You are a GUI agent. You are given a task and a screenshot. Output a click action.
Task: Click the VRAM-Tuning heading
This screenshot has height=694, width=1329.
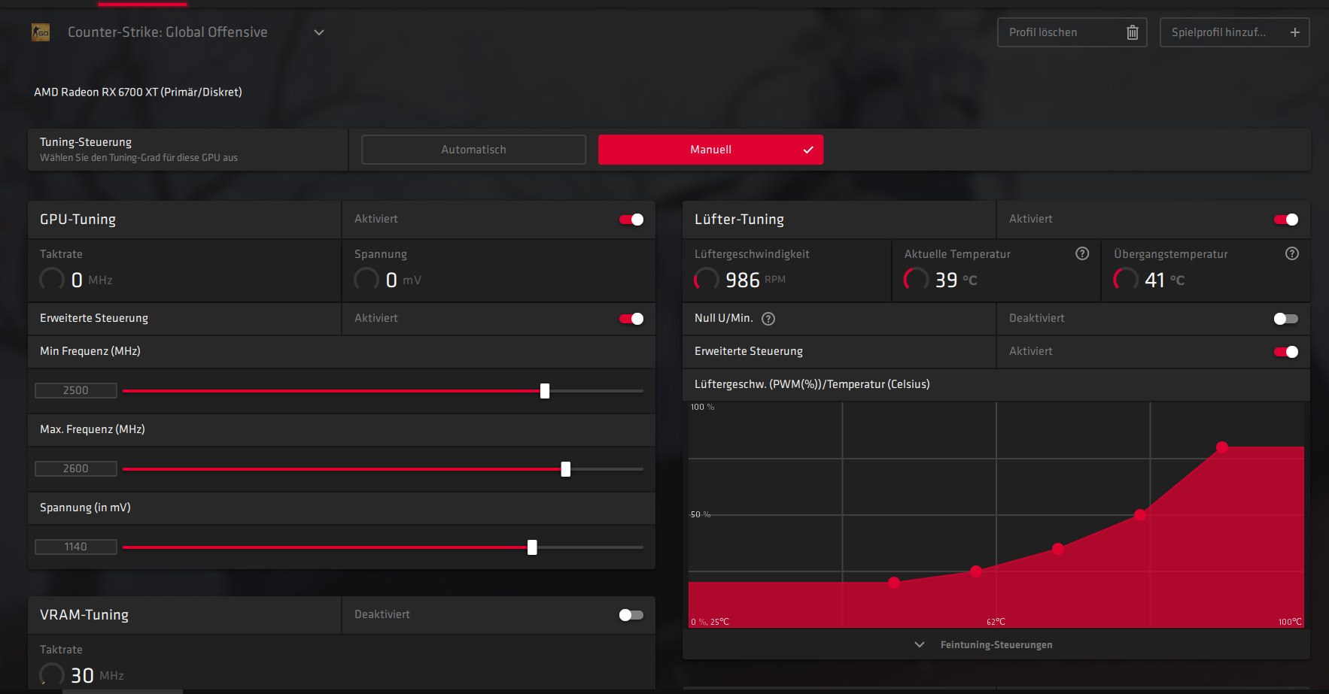84,615
